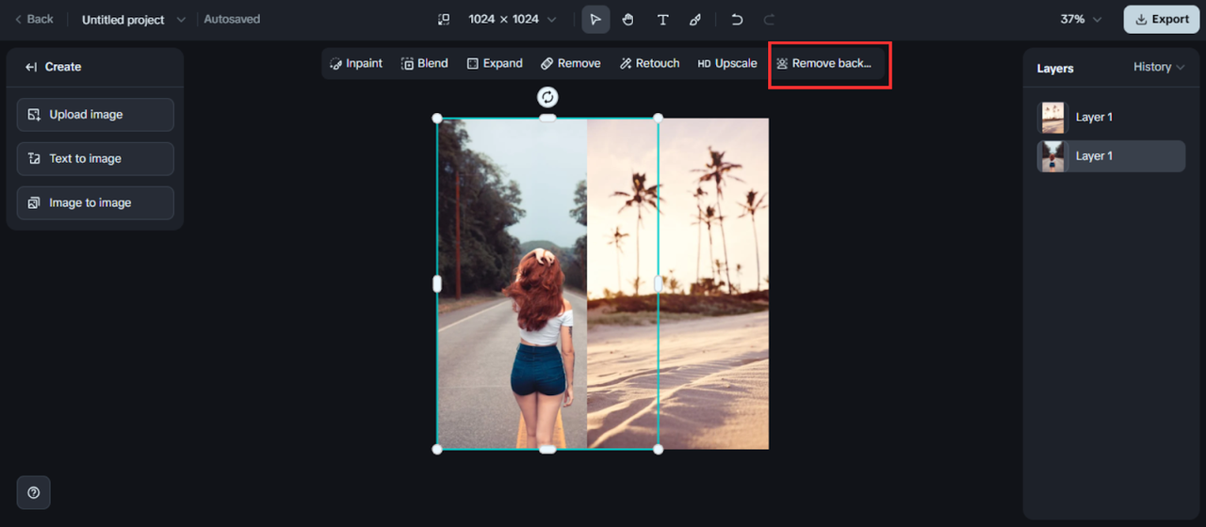The height and width of the screenshot is (527, 1206).
Task: Choose Inpaint from the edit toolbar
Action: tap(356, 64)
